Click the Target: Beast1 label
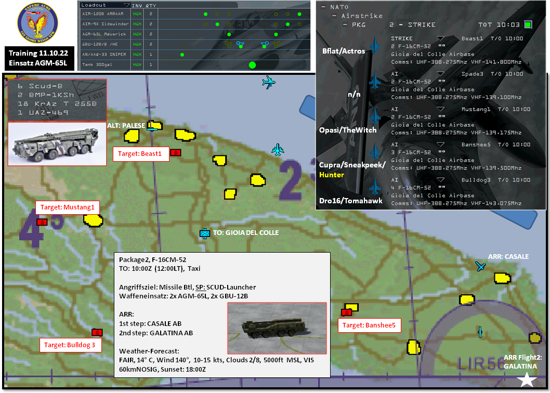Screen dimensions: 550x393 click(141, 154)
